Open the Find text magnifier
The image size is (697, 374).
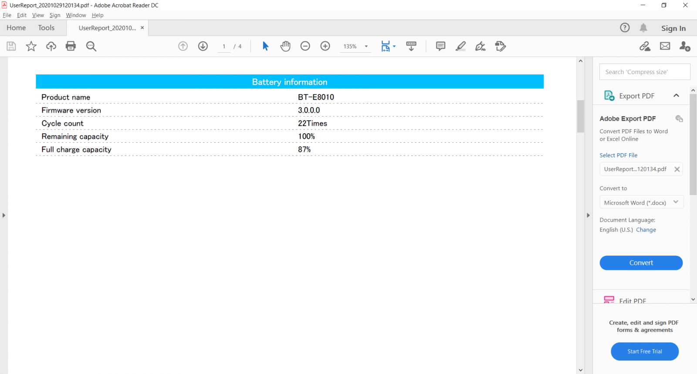click(x=91, y=46)
